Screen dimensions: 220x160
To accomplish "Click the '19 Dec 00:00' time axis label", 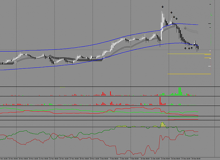I will pyautogui.click(x=196, y=159).
